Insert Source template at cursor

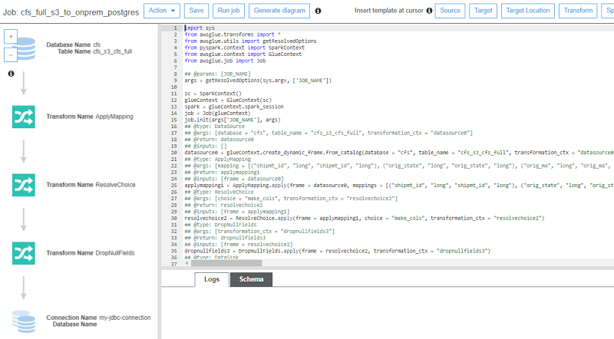(x=450, y=11)
